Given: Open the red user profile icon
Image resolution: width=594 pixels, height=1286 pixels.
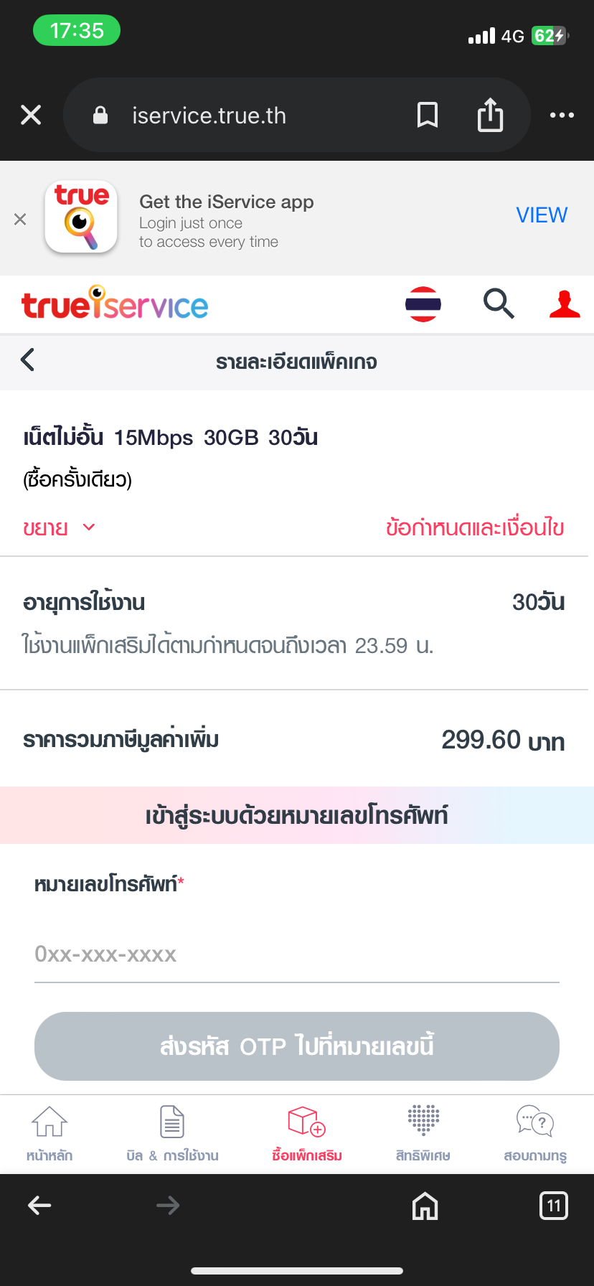Looking at the screenshot, I should 565,304.
